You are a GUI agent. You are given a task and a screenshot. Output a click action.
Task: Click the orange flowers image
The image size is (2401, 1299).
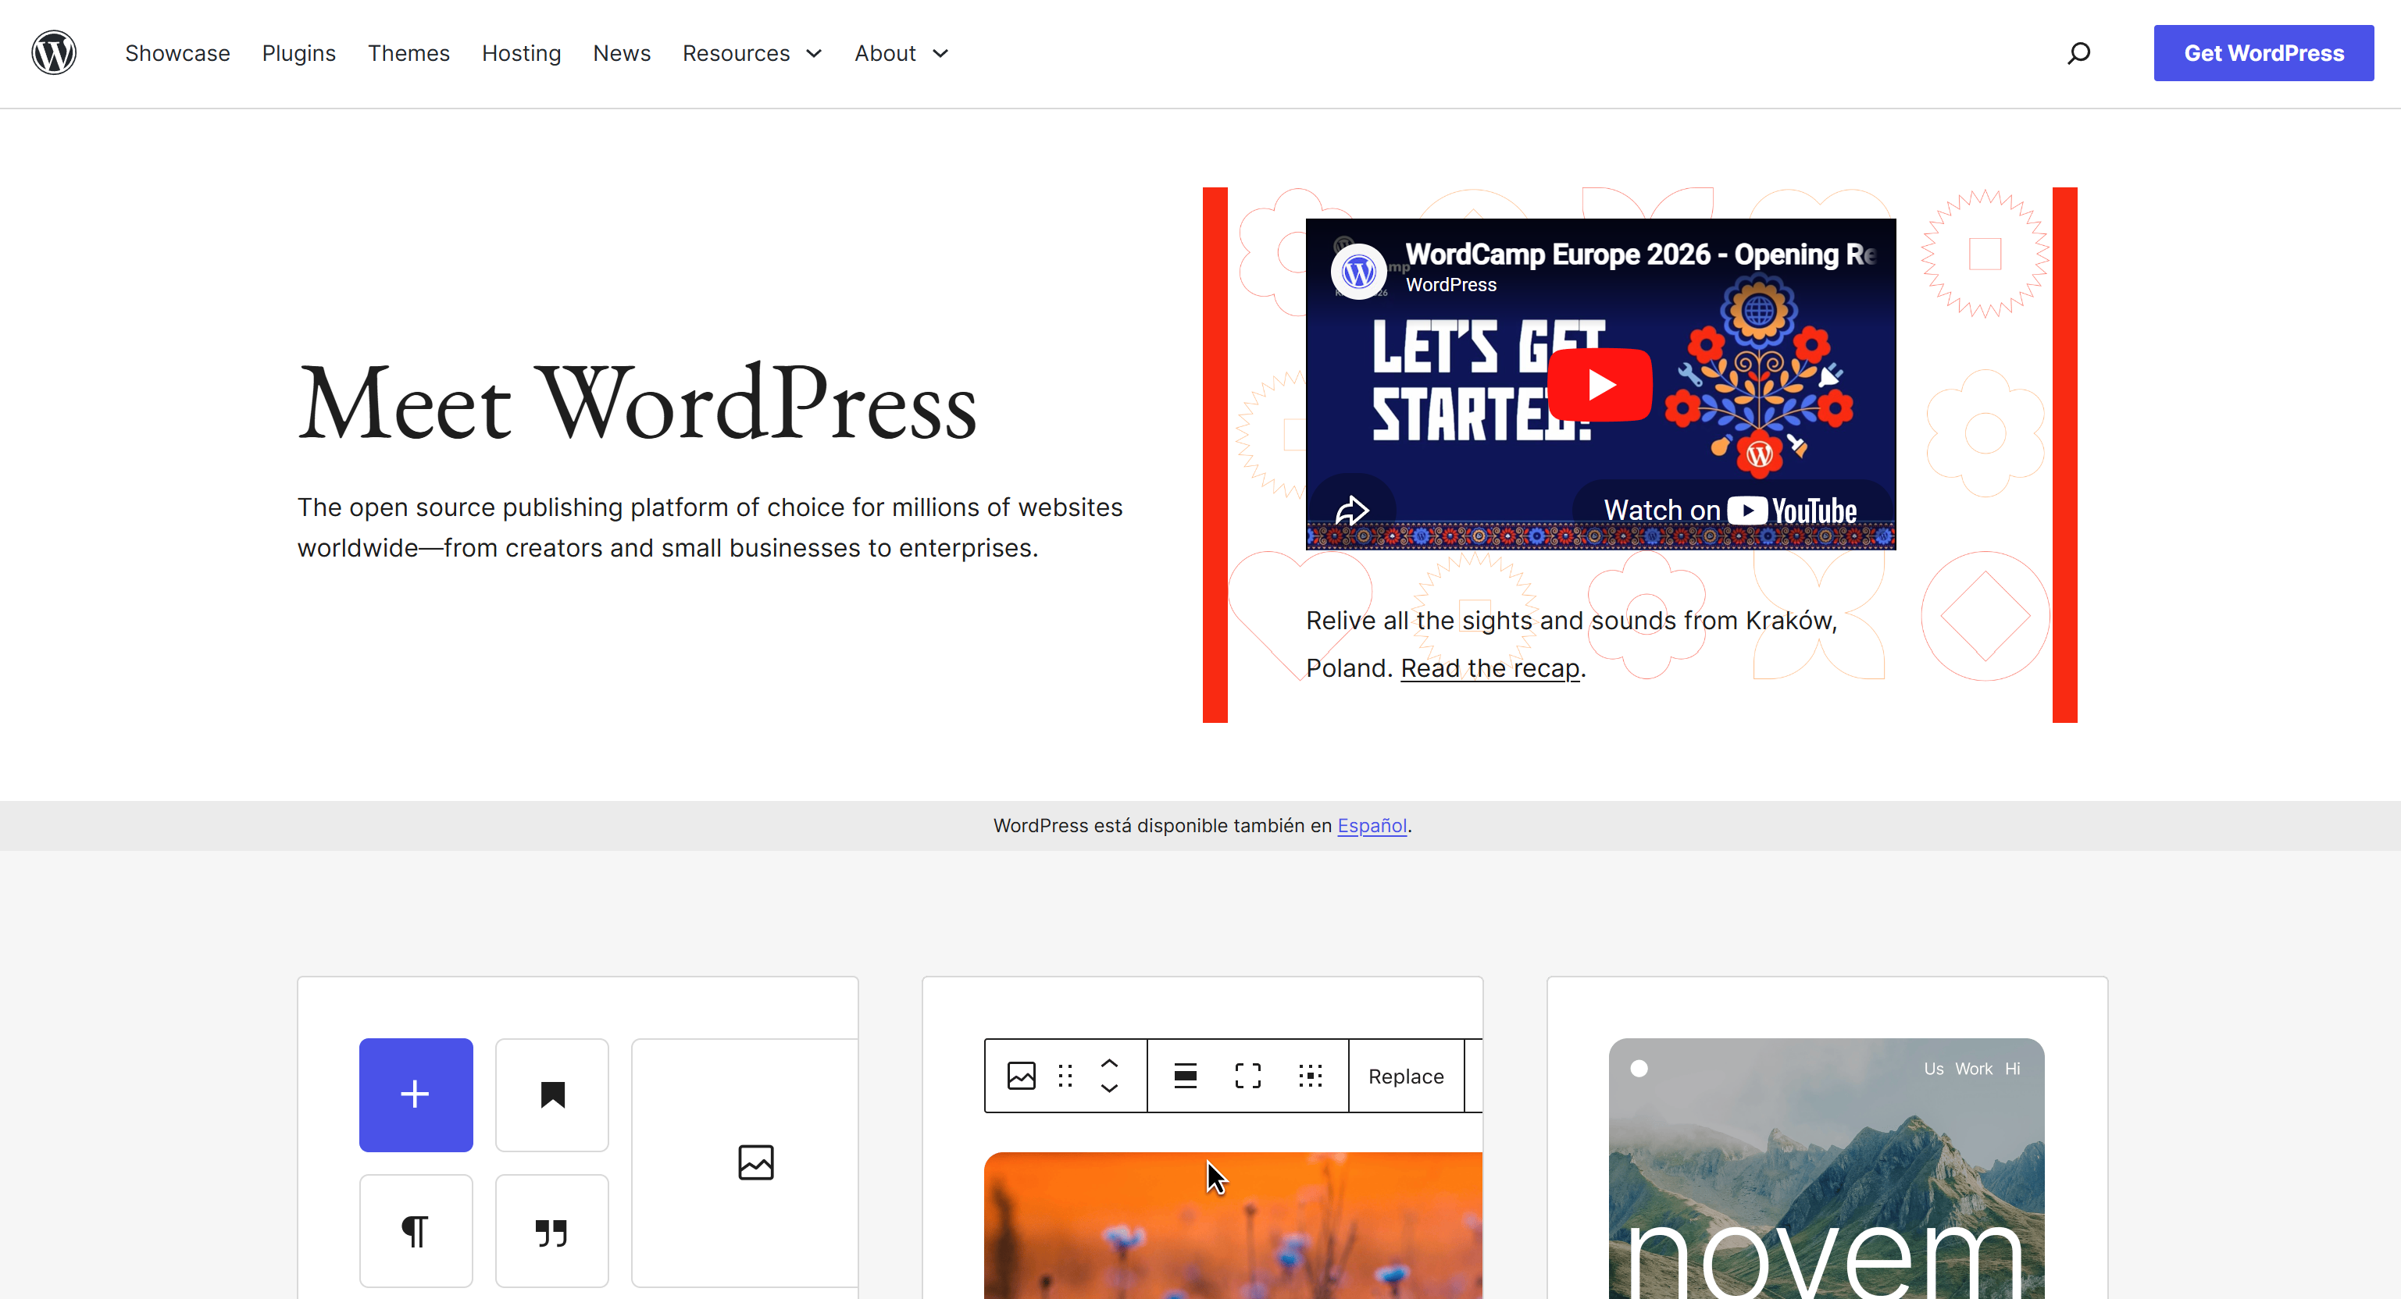(x=1233, y=1225)
